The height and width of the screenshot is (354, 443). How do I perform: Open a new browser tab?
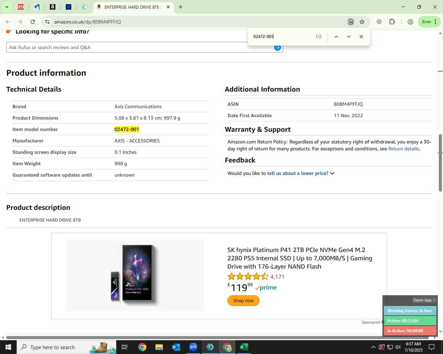181,7
